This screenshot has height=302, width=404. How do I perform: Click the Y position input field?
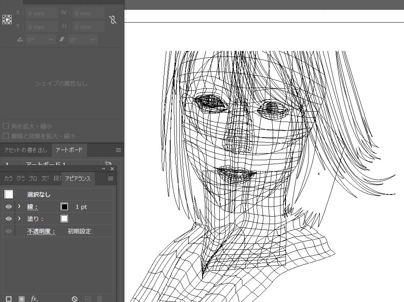click(41, 27)
